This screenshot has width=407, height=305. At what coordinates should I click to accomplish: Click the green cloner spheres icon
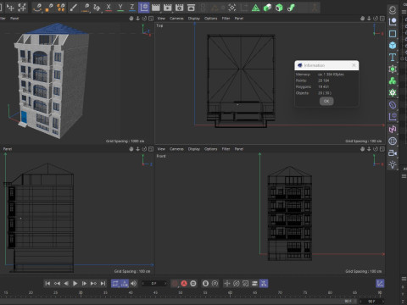point(393,81)
